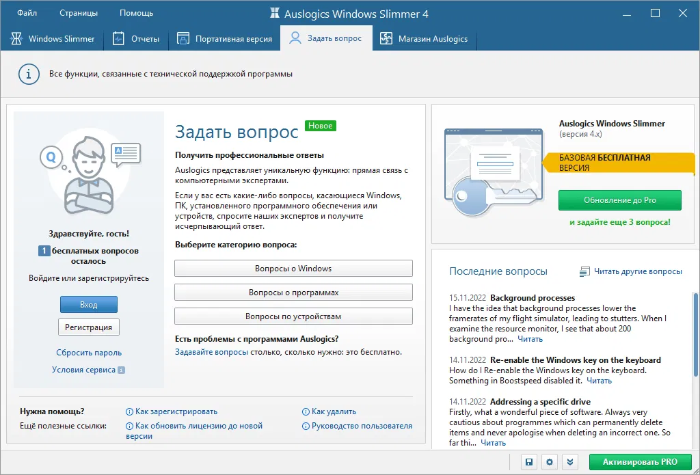Open Как обновить лицензию до новой версии link

tap(194, 431)
